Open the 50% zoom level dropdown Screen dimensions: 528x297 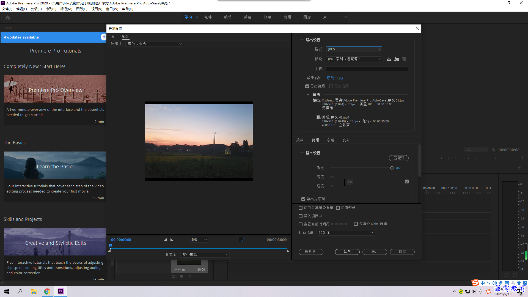[x=199, y=240]
